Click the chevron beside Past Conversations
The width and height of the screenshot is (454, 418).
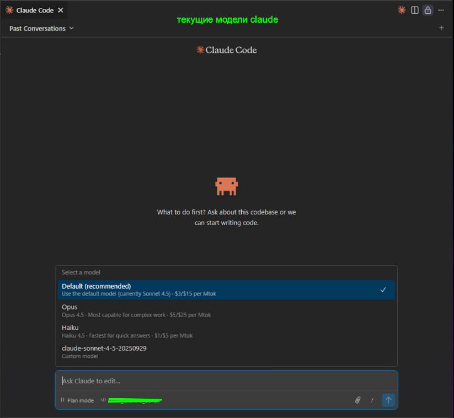pyautogui.click(x=72, y=28)
